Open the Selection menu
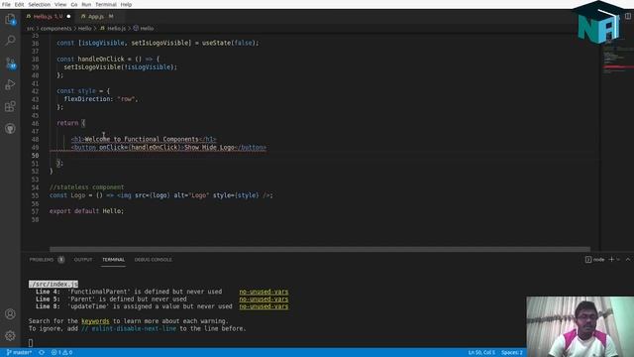 40,4
